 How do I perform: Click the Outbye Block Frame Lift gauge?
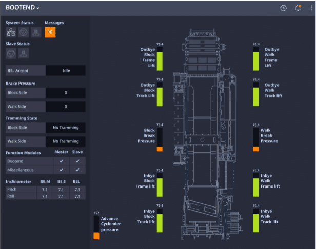click(x=160, y=59)
